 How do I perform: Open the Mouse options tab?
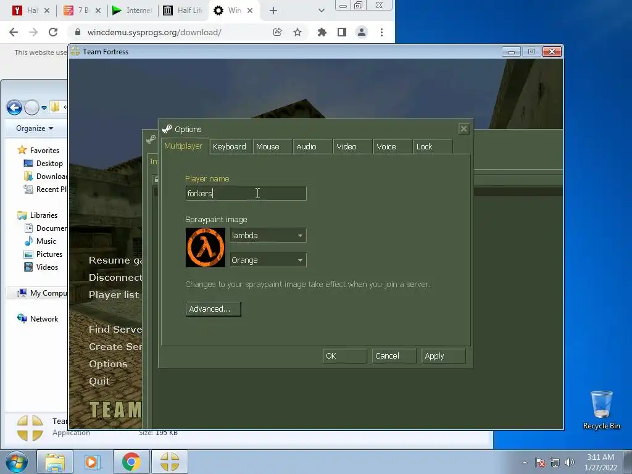tap(272, 147)
